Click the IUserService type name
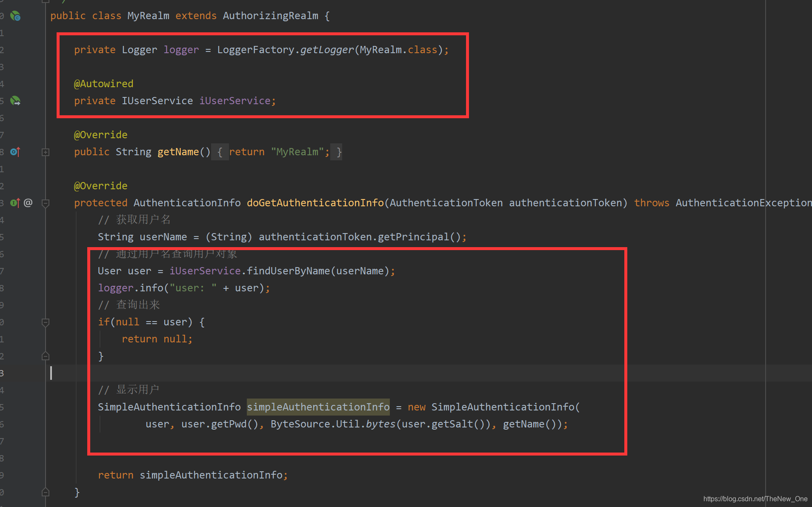 [157, 101]
